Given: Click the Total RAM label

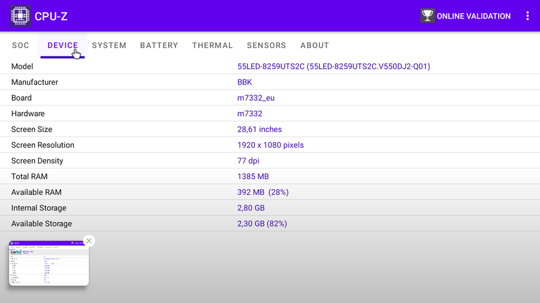Looking at the screenshot, I should point(30,176).
